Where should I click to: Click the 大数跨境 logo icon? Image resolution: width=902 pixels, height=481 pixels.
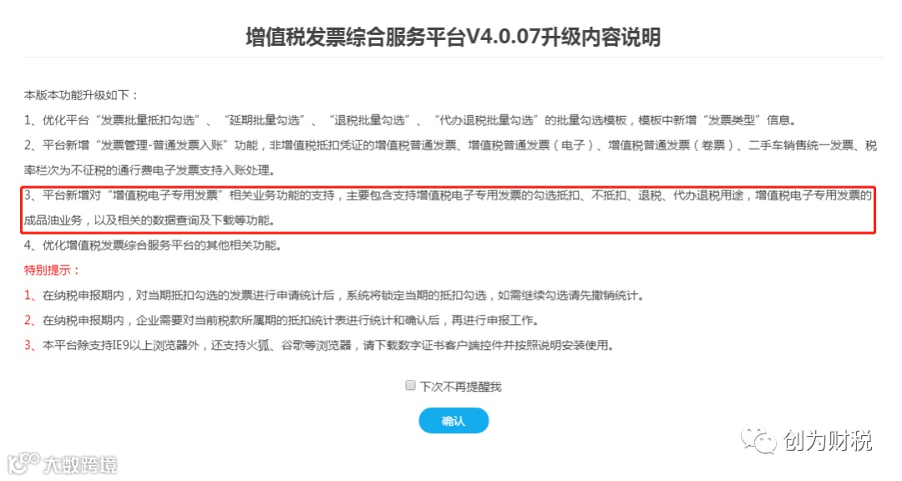(x=23, y=463)
